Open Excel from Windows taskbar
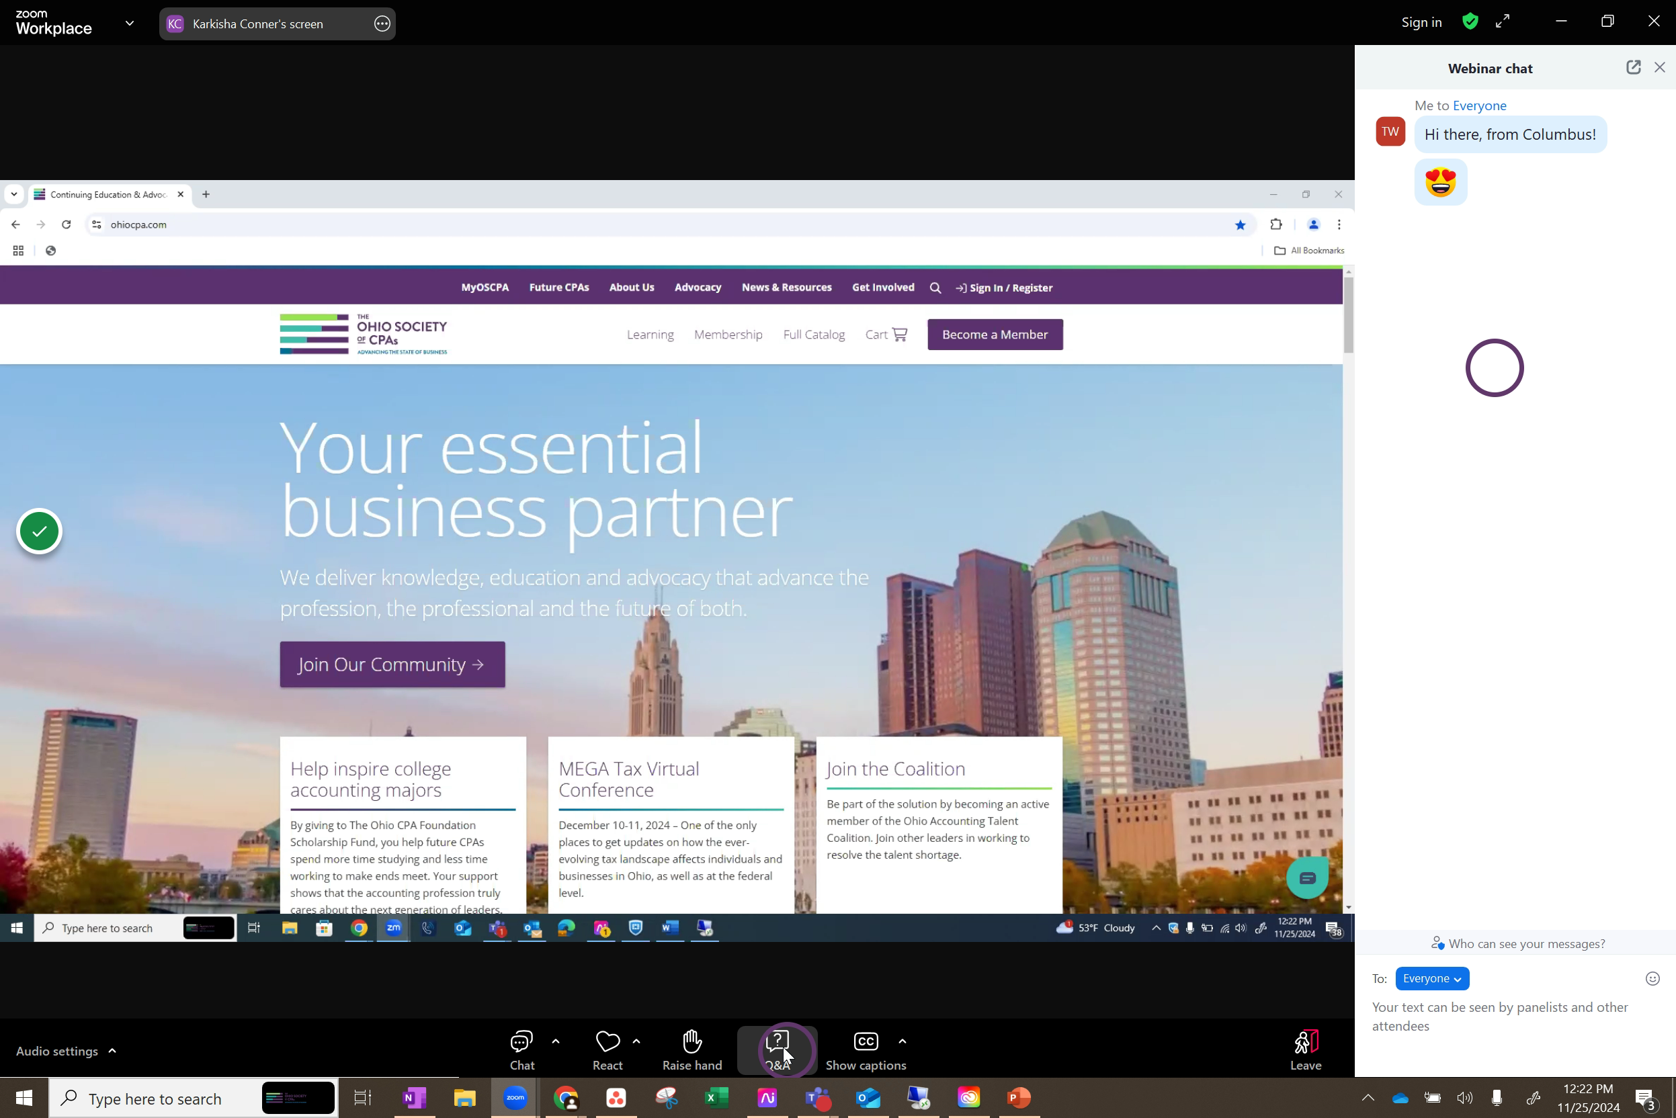1676x1118 pixels. (716, 1098)
